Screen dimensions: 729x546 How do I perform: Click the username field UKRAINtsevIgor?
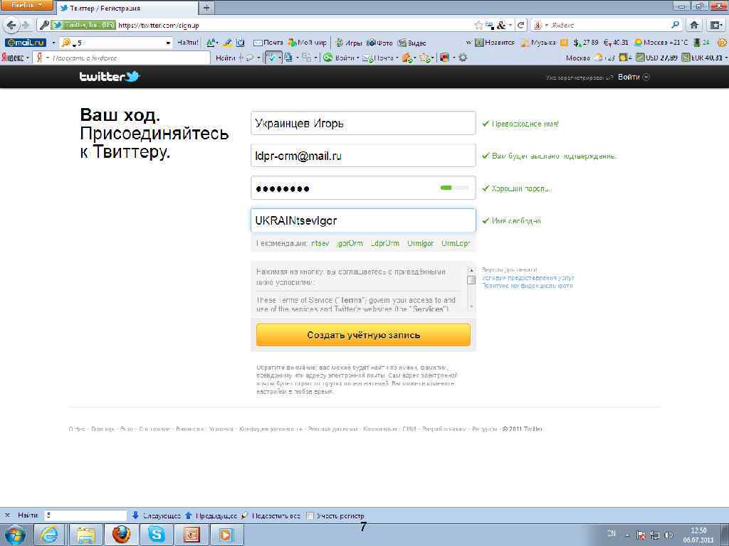click(363, 220)
